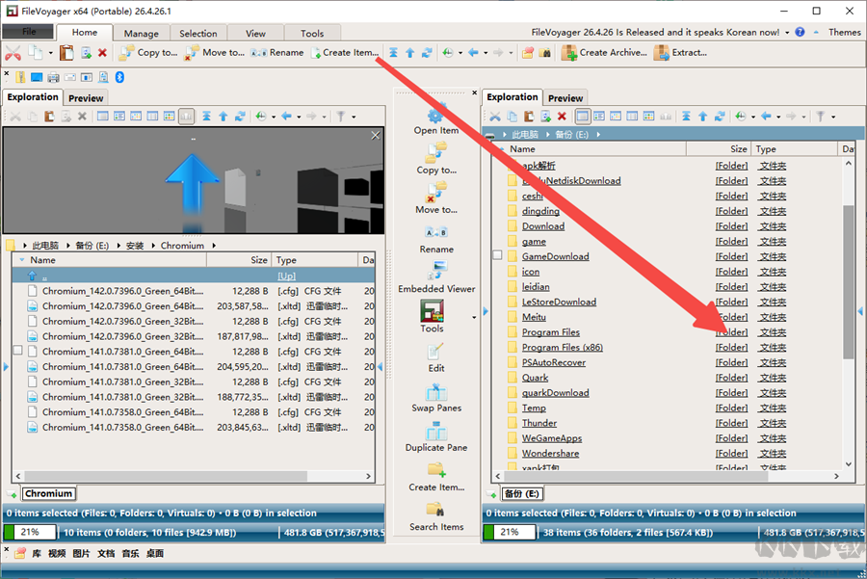The image size is (867, 579).
Task: Click the Search Items icon in center panel
Action: 435,510
